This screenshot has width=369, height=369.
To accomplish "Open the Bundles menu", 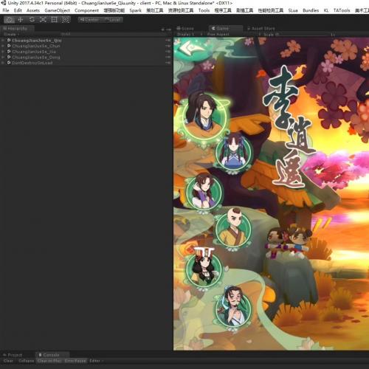I will (311, 10).
